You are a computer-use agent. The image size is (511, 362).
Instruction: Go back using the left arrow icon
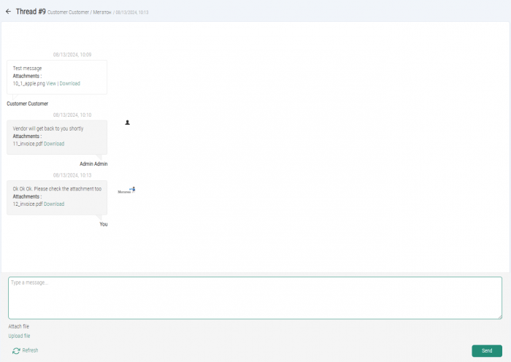point(8,12)
